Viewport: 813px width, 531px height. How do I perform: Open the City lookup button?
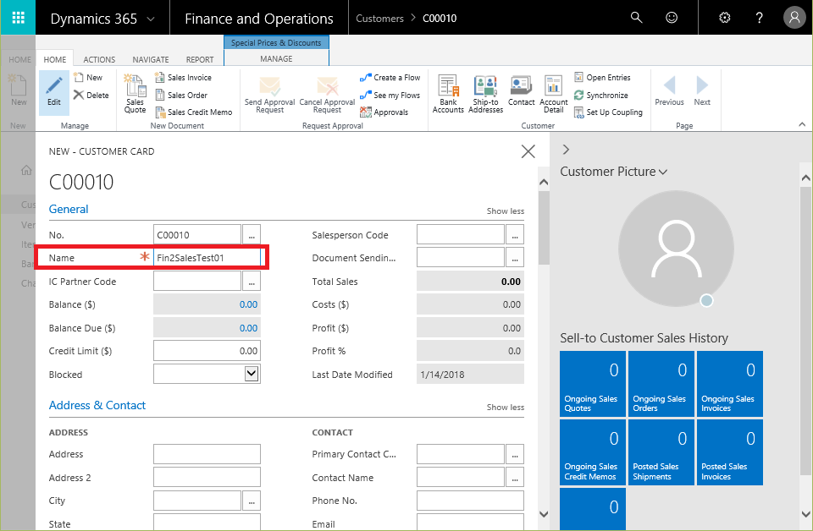click(x=252, y=501)
